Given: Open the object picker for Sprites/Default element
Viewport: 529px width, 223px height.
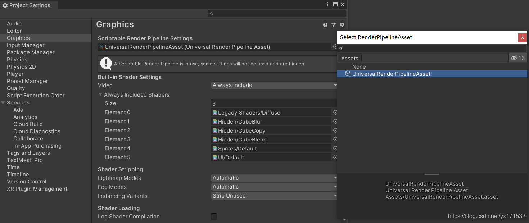Looking at the screenshot, I should (x=335, y=148).
